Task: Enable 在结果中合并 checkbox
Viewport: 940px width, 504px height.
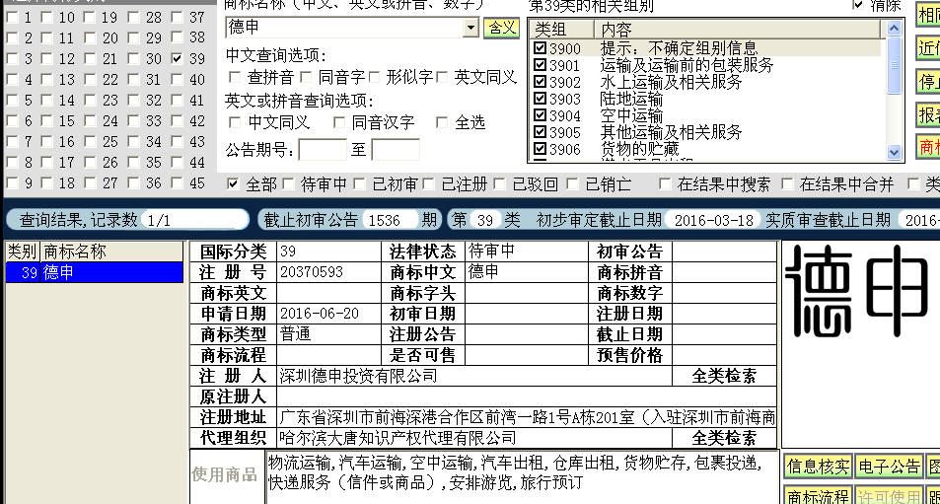Action: pyautogui.click(x=787, y=184)
